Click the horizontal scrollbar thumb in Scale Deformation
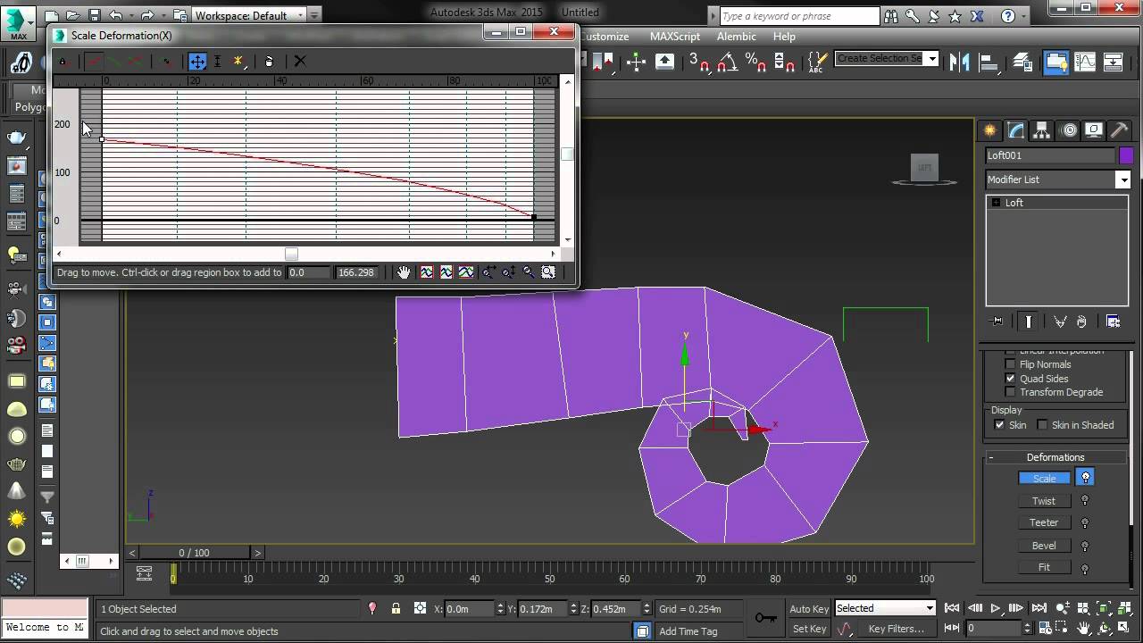Screen dimensions: 1143x643 (x=291, y=254)
